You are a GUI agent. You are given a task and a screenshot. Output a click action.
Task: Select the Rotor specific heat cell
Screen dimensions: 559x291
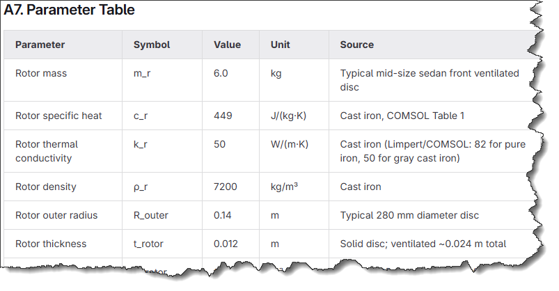tap(58, 116)
